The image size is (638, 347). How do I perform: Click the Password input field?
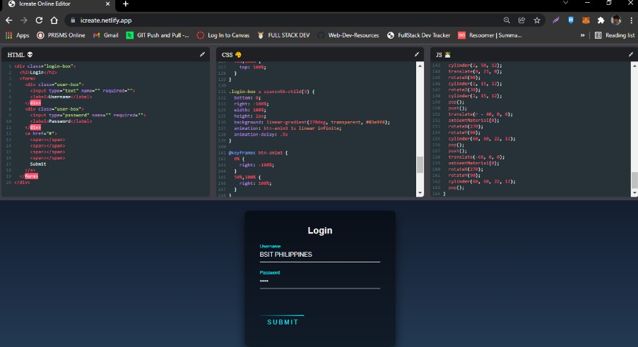point(319,281)
